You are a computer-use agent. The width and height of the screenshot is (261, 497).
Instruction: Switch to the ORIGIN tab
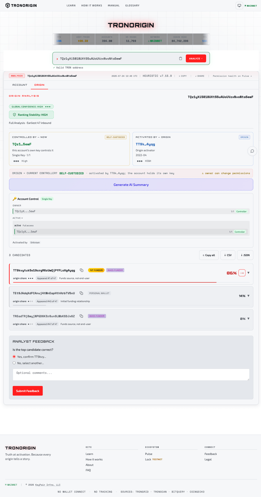[39, 85]
